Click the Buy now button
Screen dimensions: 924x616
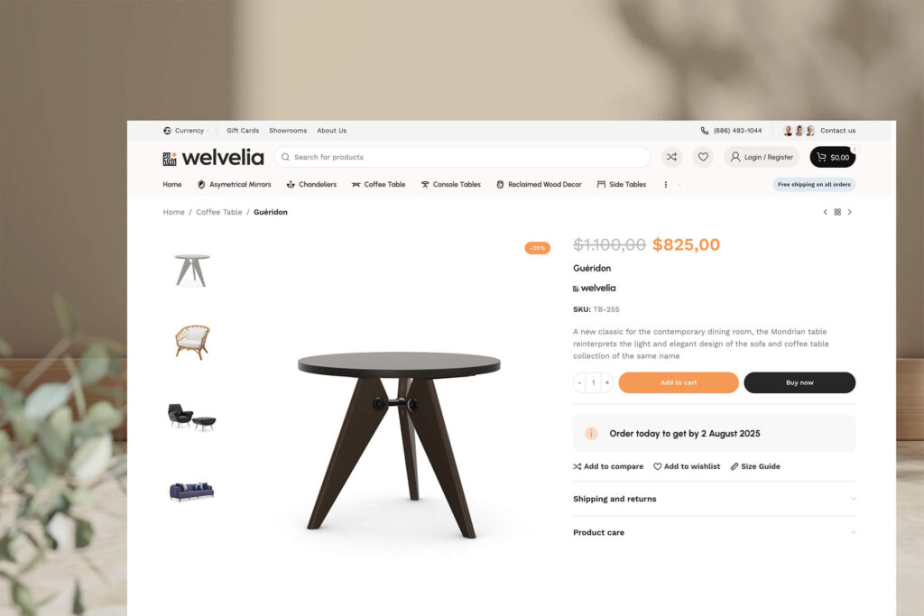[799, 382]
